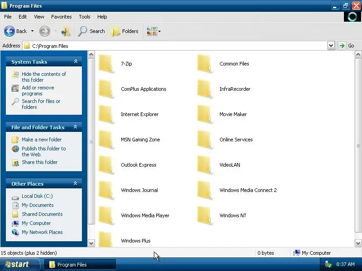Viewport: 362px width, 271px height.
Task: Click Search for files or folders link
Action: click(41, 104)
